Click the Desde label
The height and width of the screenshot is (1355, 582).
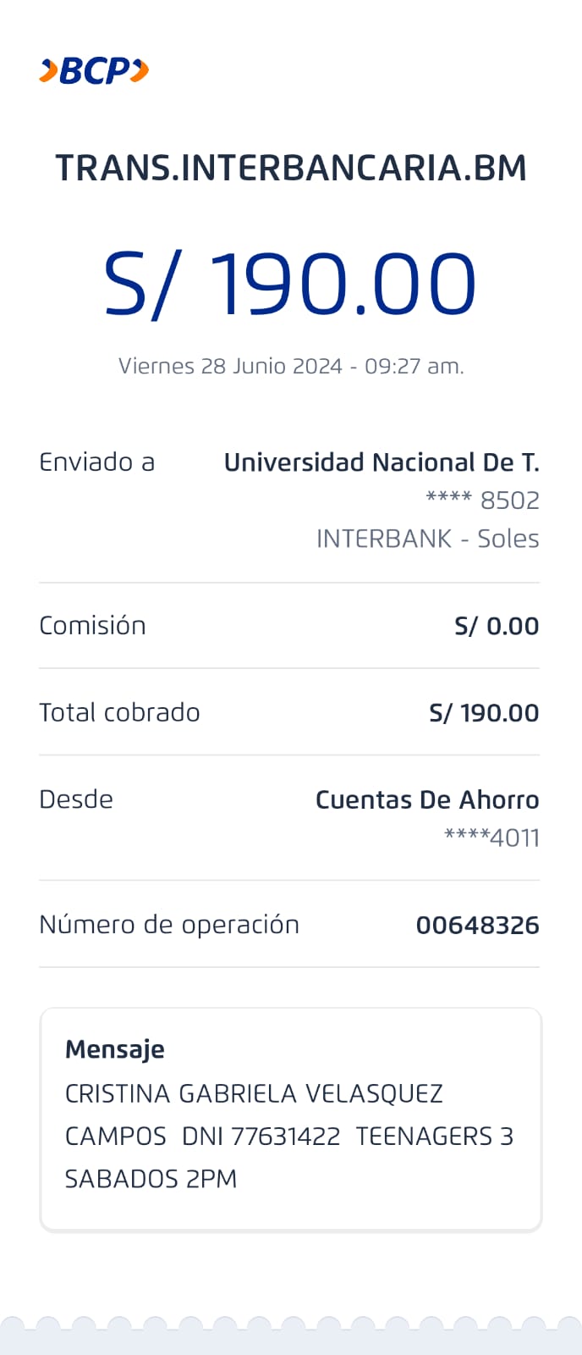[76, 799]
